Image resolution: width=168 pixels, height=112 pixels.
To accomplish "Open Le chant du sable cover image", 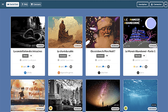I will pyautogui.click(x=65, y=32).
